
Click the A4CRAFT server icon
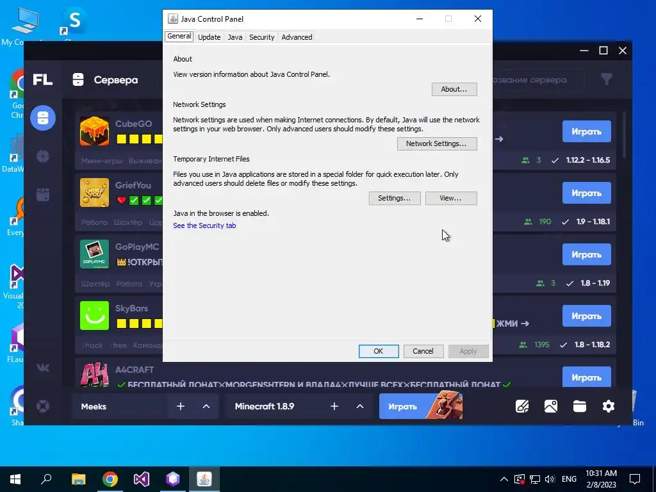[95, 375]
